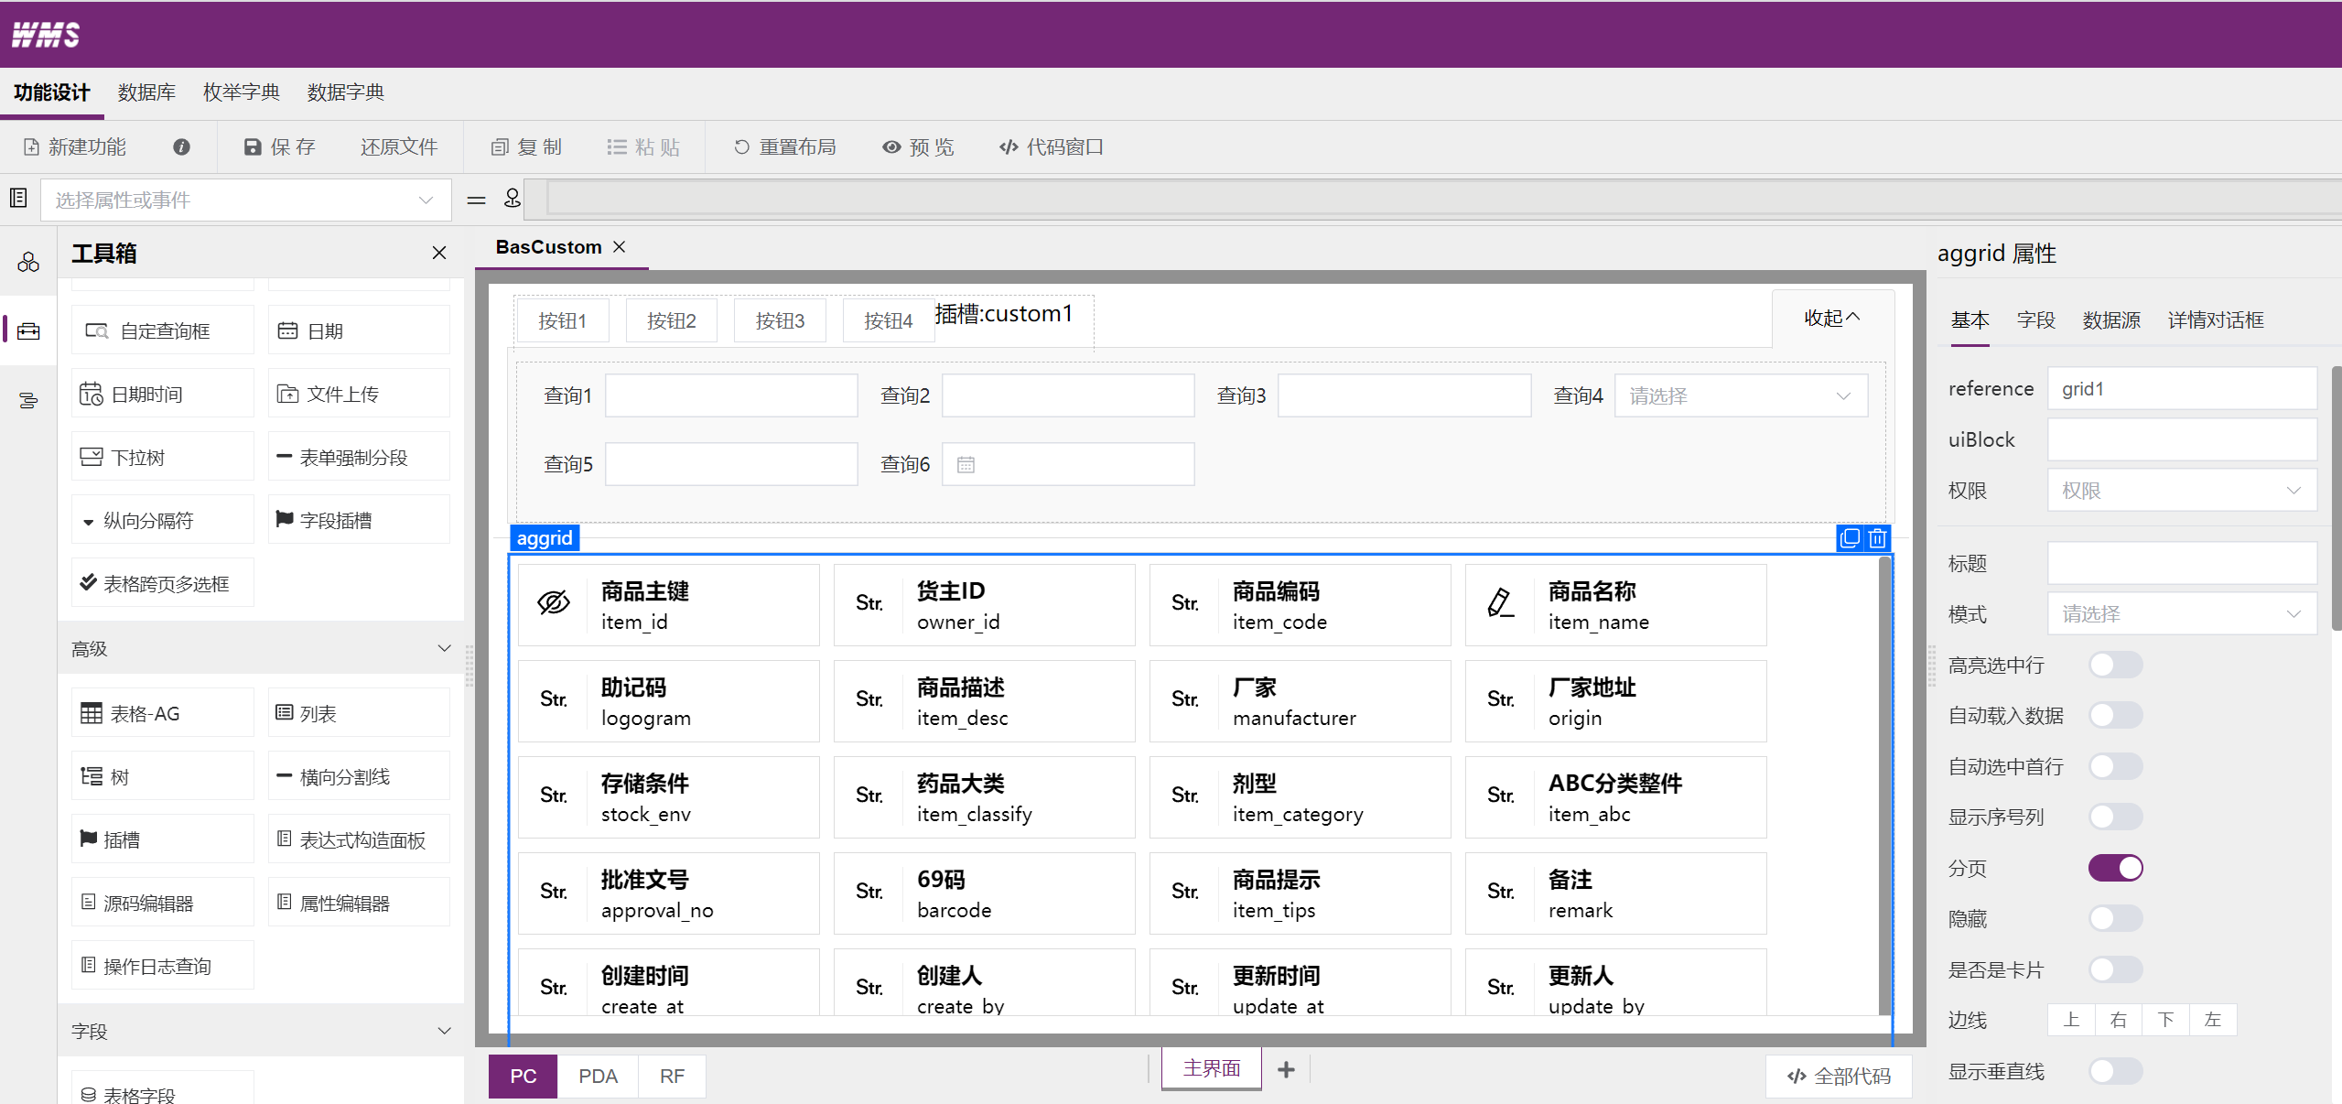Turn on the 显示序号列 switch
This screenshot has height=1104, width=2342.
tap(2115, 817)
